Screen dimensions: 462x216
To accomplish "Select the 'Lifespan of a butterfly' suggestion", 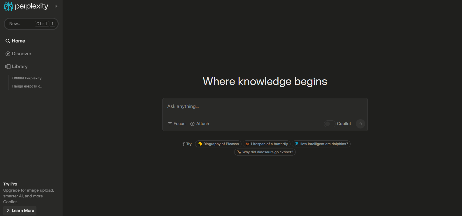I will (267, 144).
